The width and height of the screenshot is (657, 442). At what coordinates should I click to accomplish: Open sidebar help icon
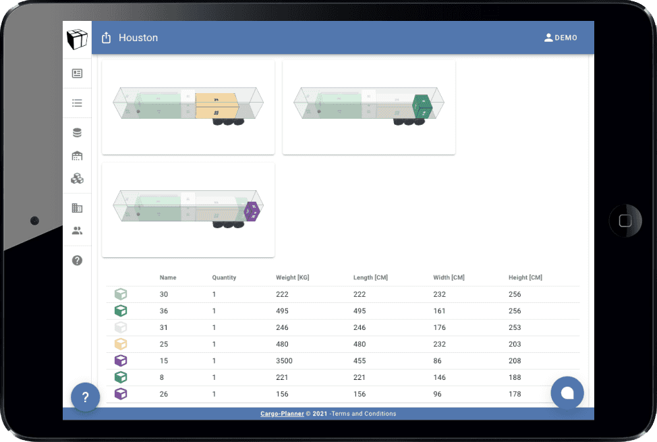pyautogui.click(x=77, y=260)
